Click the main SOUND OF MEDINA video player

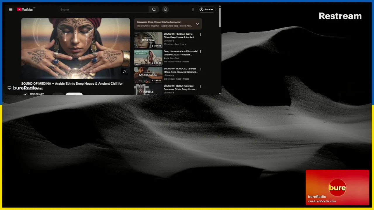pos(75,49)
